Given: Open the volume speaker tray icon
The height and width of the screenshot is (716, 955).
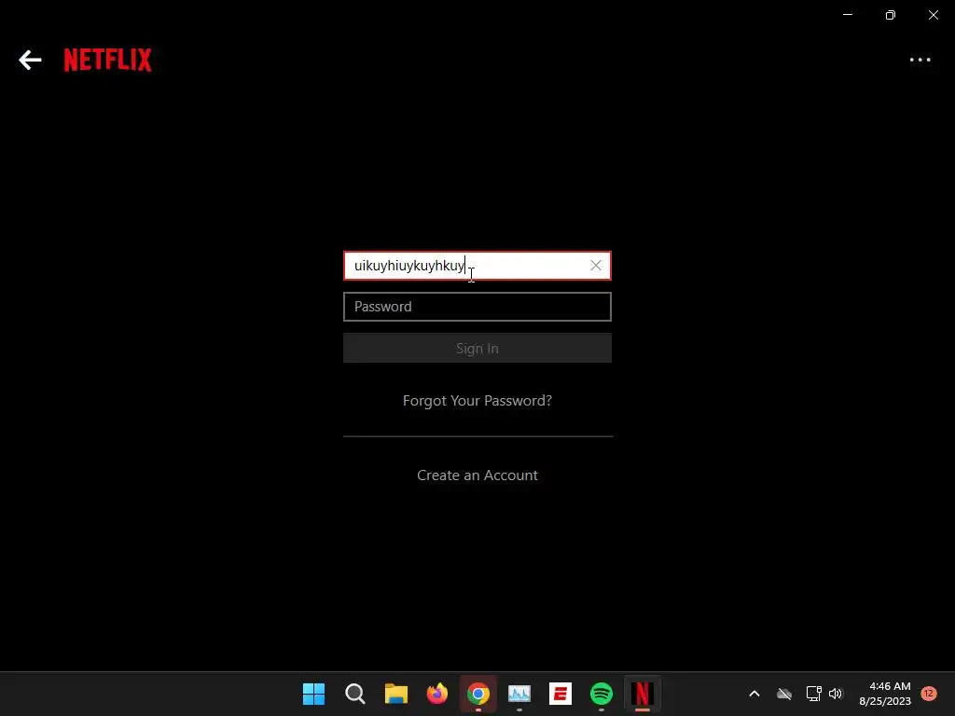Looking at the screenshot, I should coord(835,694).
